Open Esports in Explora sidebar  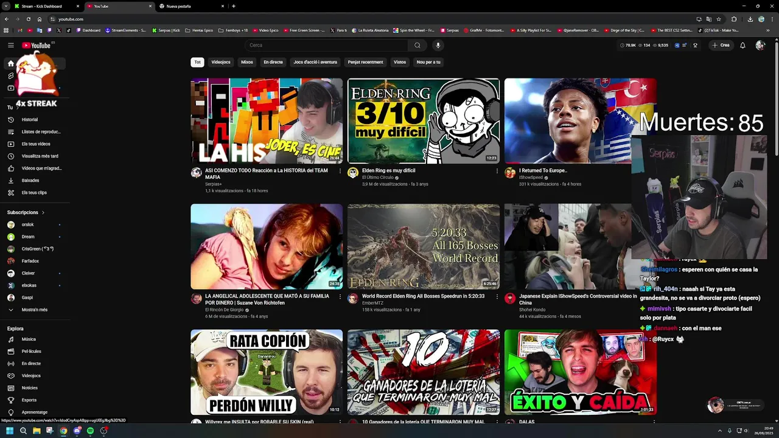(35, 400)
